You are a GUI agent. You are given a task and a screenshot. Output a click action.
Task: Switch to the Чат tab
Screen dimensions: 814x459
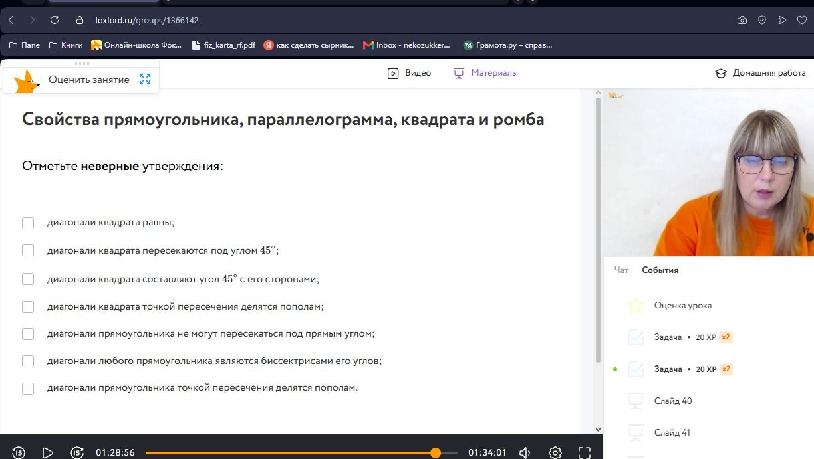click(x=621, y=270)
